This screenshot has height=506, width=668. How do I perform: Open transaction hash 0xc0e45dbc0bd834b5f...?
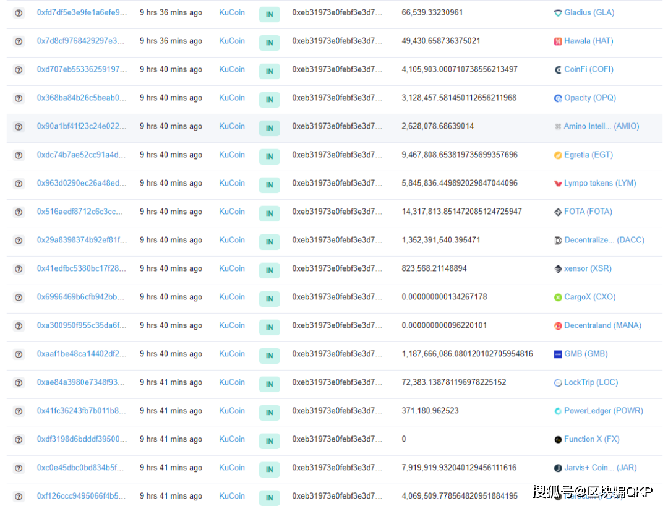[x=80, y=468]
